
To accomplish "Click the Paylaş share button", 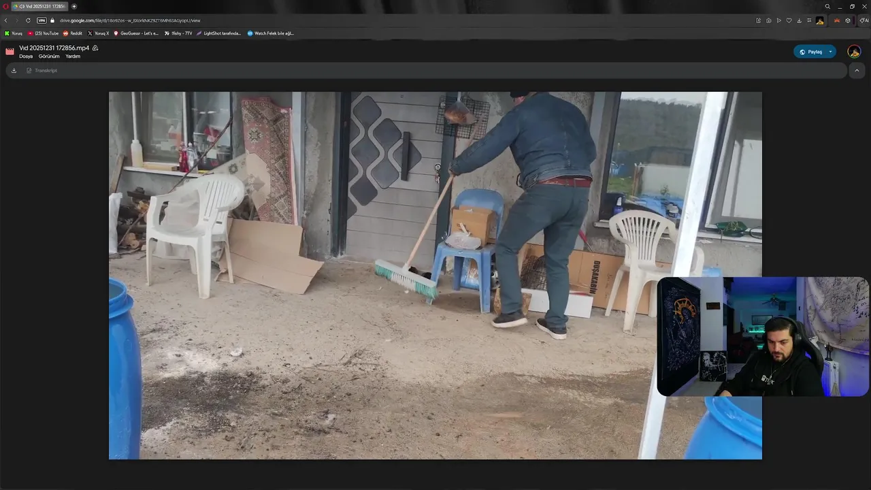I will [x=810, y=52].
